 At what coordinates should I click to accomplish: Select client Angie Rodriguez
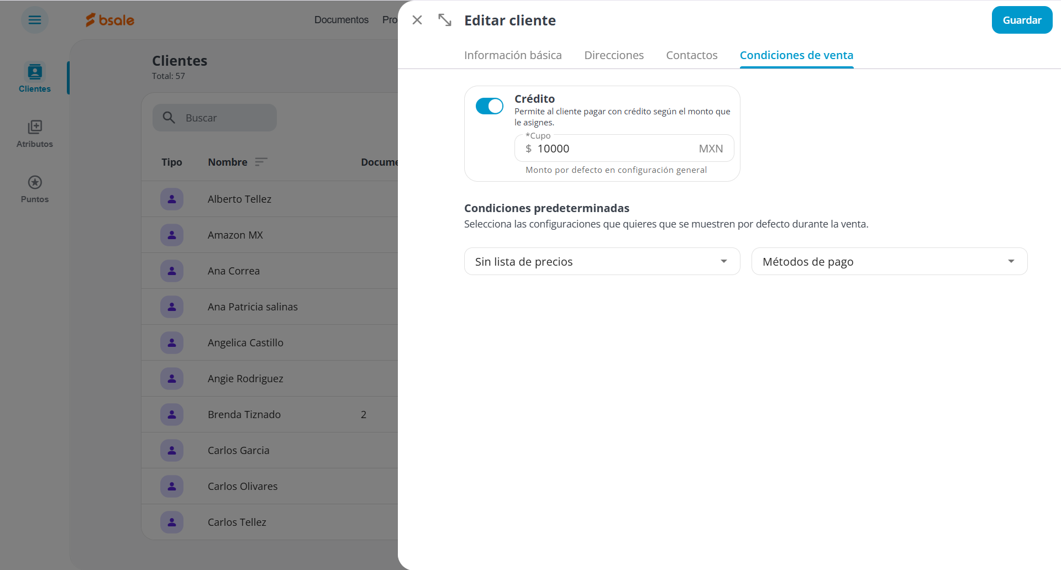click(x=245, y=378)
